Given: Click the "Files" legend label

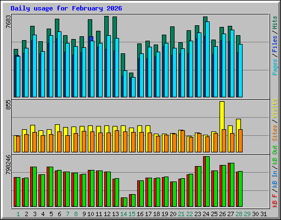Looking at the screenshot, I should pos(275,44).
